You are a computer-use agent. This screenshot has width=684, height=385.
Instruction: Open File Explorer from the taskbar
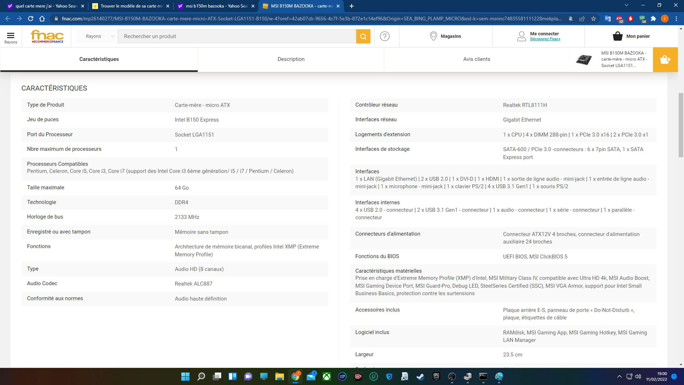pos(279,376)
